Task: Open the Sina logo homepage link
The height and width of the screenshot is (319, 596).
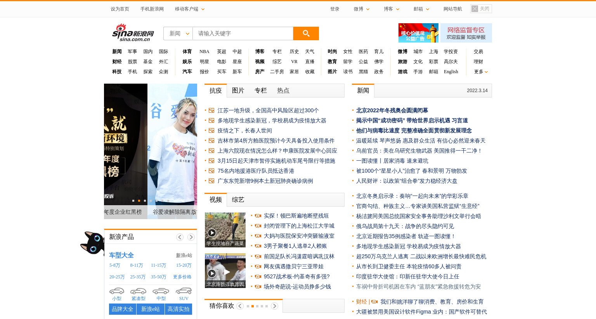Action: [133, 33]
